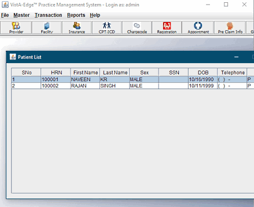This screenshot has height=207, width=254.
Task: Select empty SSN cell in RAJAN row
Action: click(173, 86)
